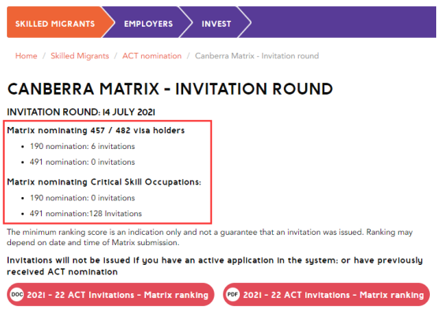Click the PDF icon on Matrix ranking button
Screen dimensions: 437x313
coord(233,294)
